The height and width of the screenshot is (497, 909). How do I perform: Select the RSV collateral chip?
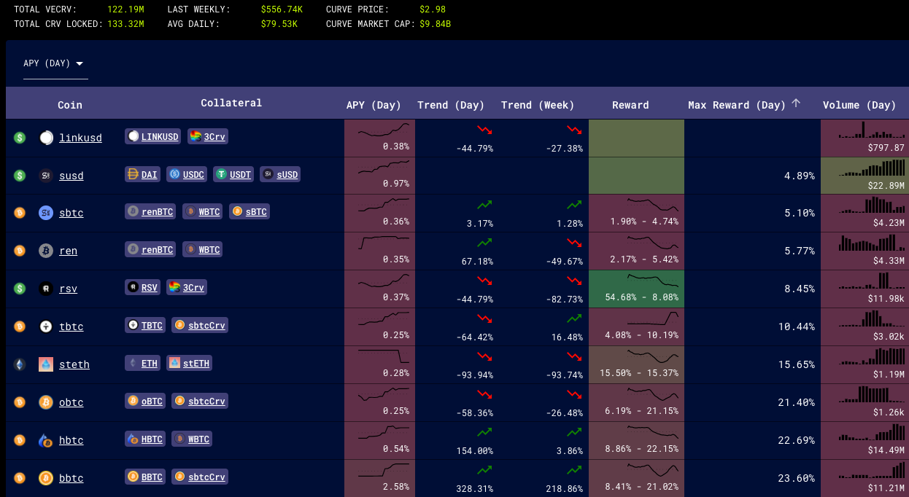[x=142, y=288]
